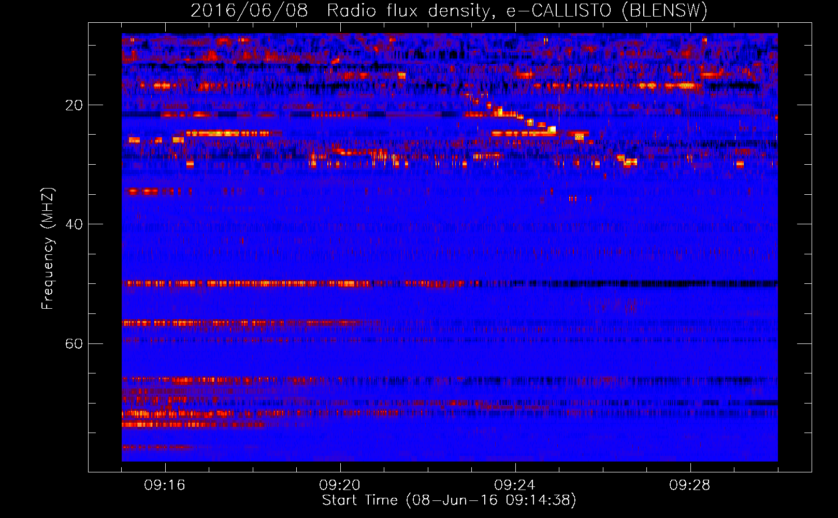The height and width of the screenshot is (518, 838).
Task: Click the 09:24 time tick label
Action: 515,485
